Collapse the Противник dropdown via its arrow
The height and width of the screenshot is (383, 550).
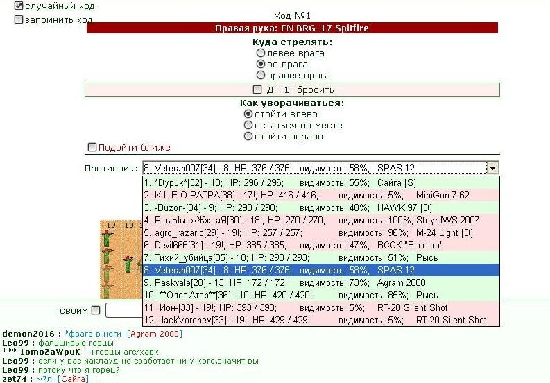coord(492,168)
